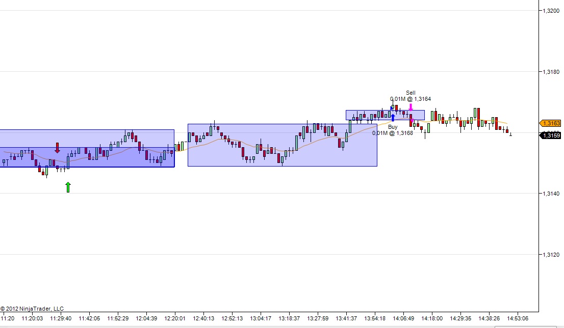Click the 11:42:05 time axis label
The height and width of the screenshot is (328, 564).
point(89,318)
